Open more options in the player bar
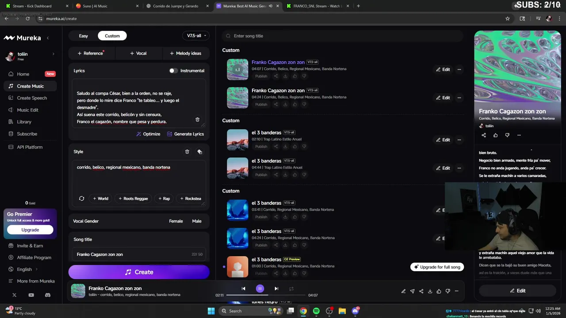This screenshot has height=318, width=566. pos(456,291)
